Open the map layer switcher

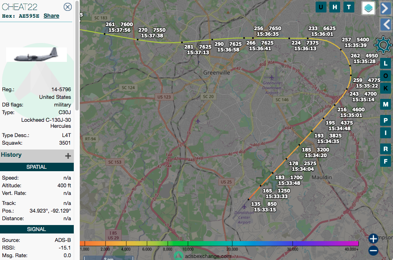coord(368,8)
